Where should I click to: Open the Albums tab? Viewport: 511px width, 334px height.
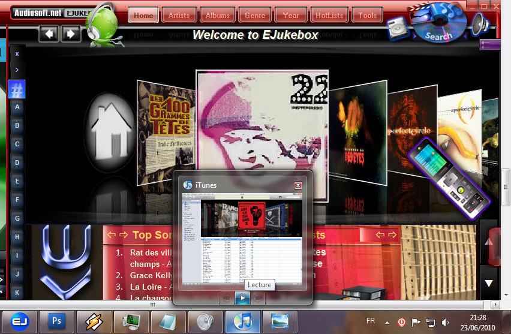click(217, 15)
